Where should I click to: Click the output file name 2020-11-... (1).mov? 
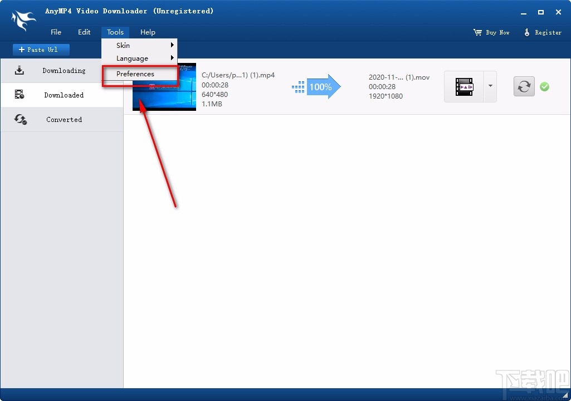tap(399, 77)
